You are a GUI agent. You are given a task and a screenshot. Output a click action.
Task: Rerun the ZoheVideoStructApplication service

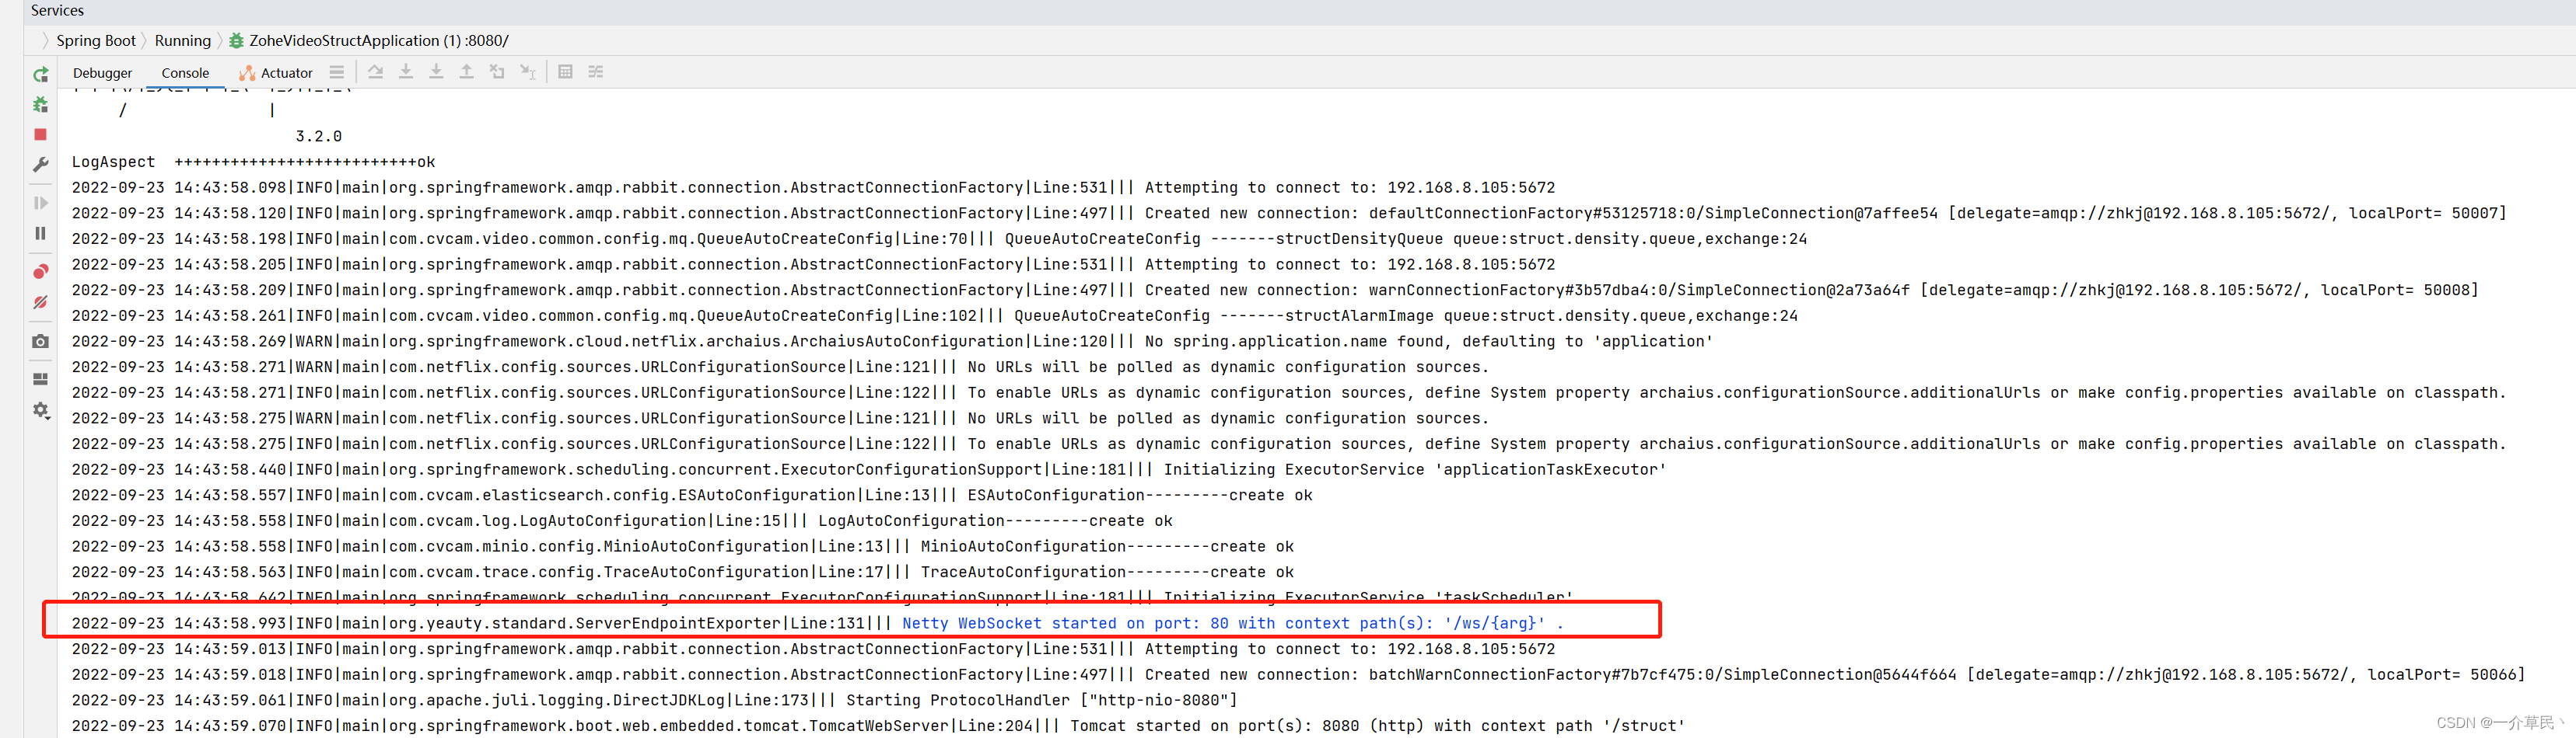[x=41, y=74]
